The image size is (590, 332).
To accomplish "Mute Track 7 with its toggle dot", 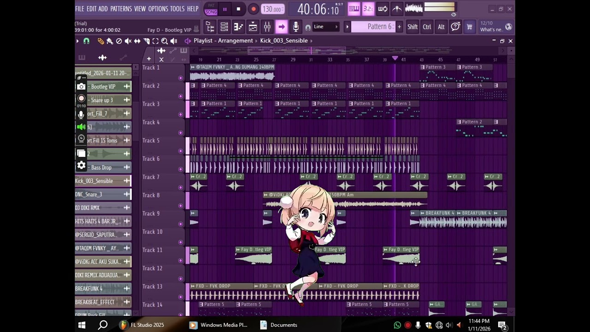I will pos(181,187).
